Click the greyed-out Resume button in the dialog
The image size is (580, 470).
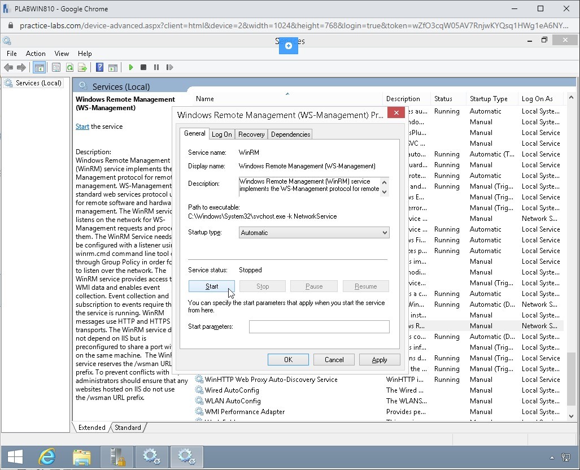point(366,286)
